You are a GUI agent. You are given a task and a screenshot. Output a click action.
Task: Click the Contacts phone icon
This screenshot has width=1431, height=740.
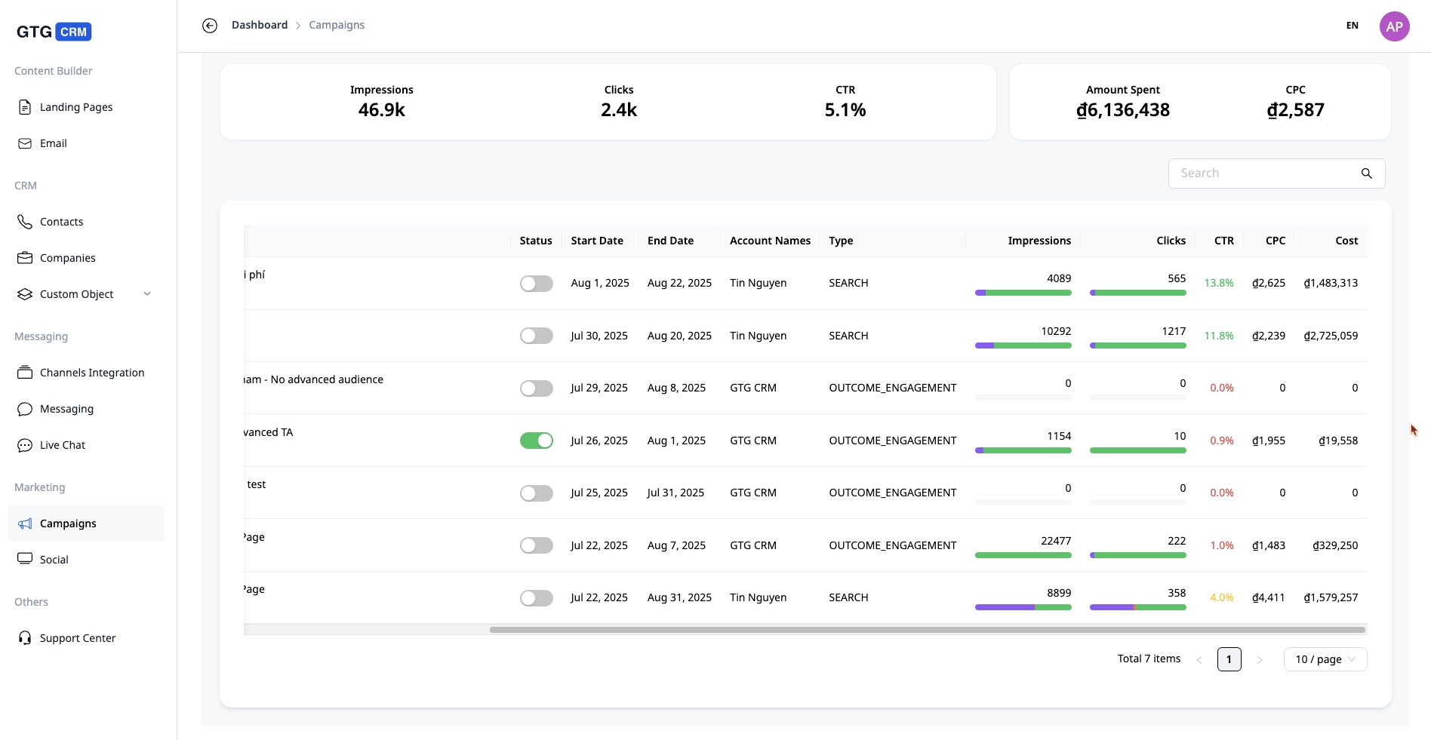(x=25, y=222)
